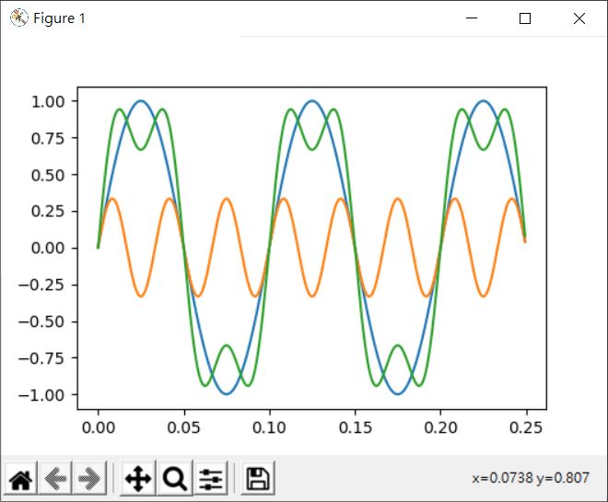The height and width of the screenshot is (502, 608).
Task: Click the y-axis tick label −1.00
Action: coord(41,395)
